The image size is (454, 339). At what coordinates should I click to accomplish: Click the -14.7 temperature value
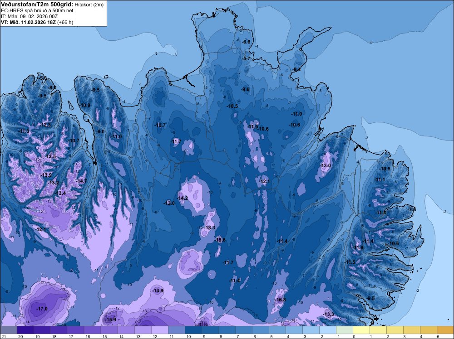pos(81,181)
